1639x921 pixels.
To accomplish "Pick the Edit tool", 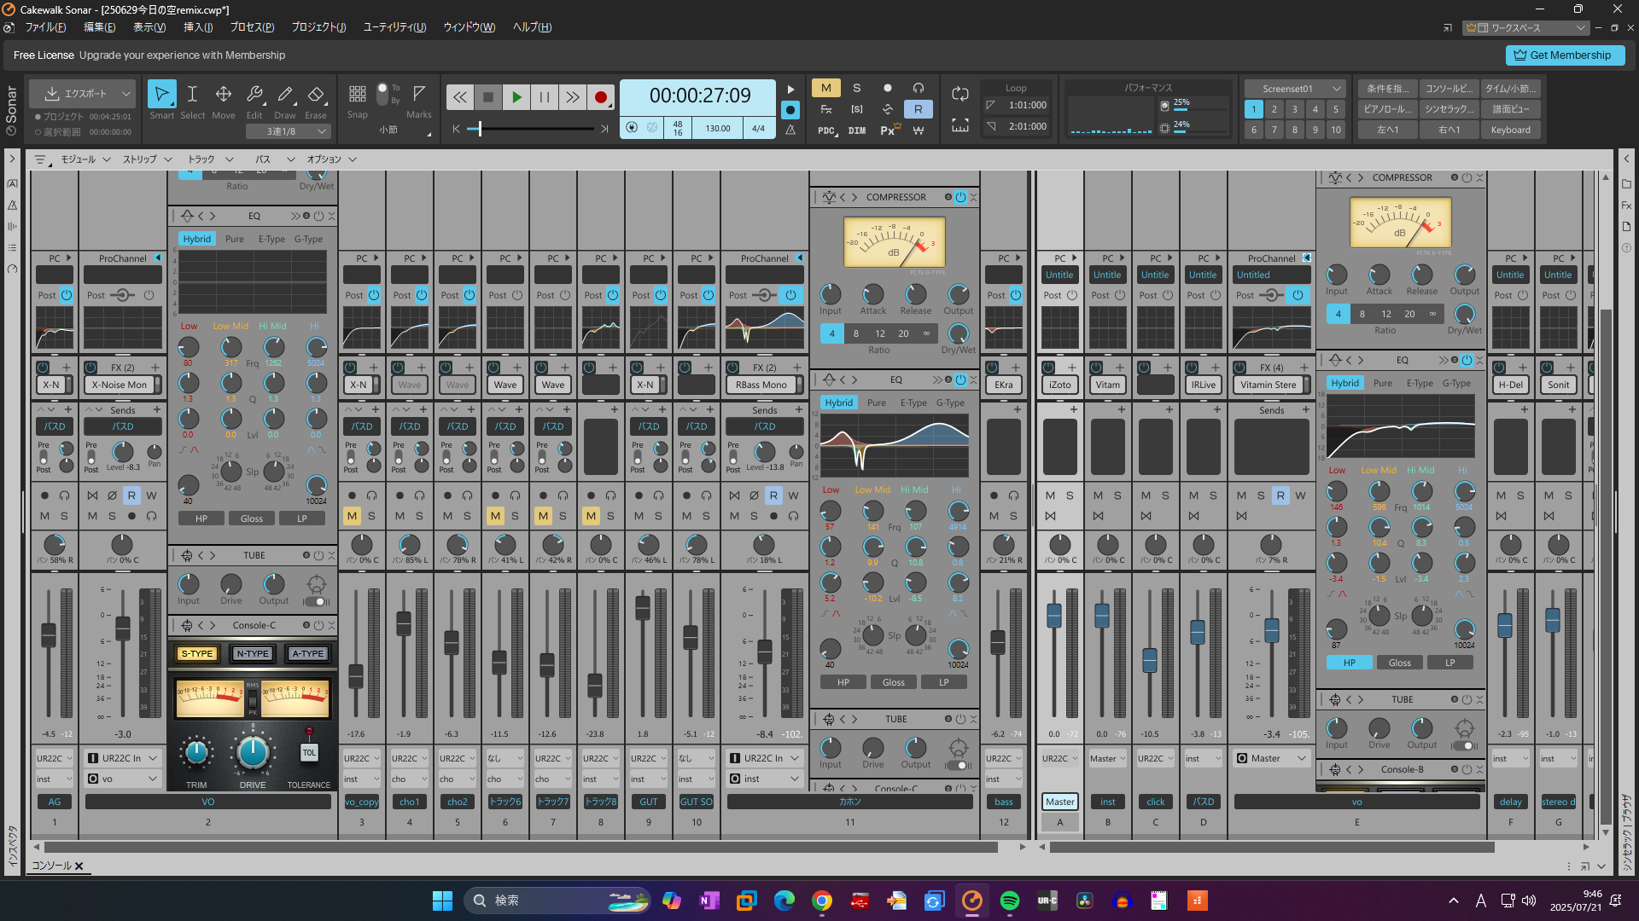I will tap(254, 100).
